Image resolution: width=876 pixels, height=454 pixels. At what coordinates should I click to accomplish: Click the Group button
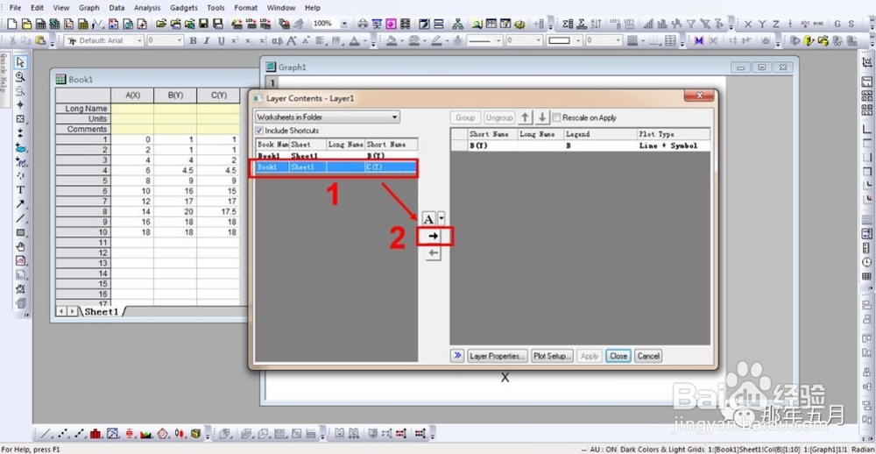pyautogui.click(x=465, y=117)
